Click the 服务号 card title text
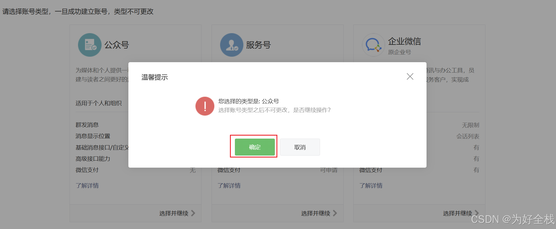556x229 pixels. tap(258, 45)
